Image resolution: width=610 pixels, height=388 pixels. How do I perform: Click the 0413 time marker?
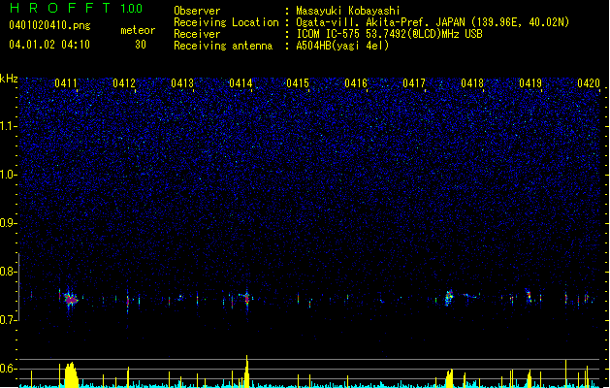pos(182,83)
